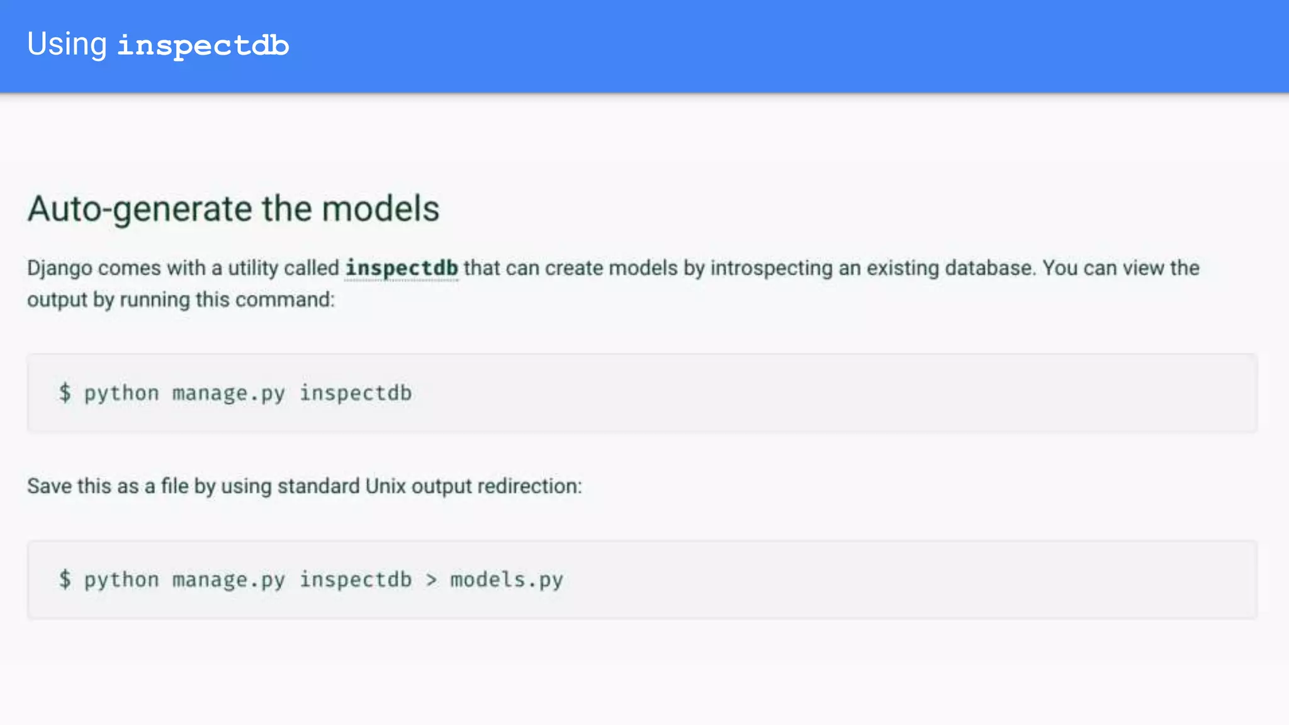Click the dollar prompt in the first code block
Image resolution: width=1289 pixels, height=725 pixels.
65,393
